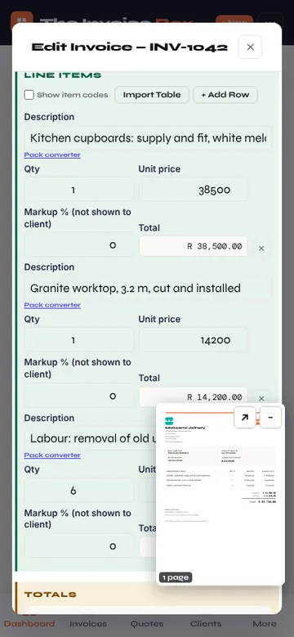Image resolution: width=294 pixels, height=637 pixels.
Task: Select the R 38,500.00 total field
Action: [193, 246]
